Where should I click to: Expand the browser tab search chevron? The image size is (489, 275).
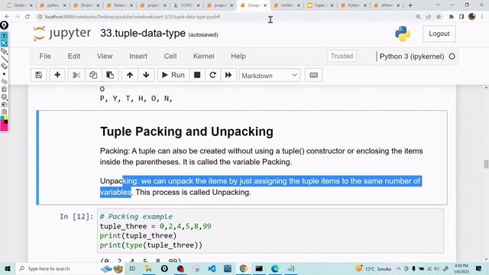point(437,5)
